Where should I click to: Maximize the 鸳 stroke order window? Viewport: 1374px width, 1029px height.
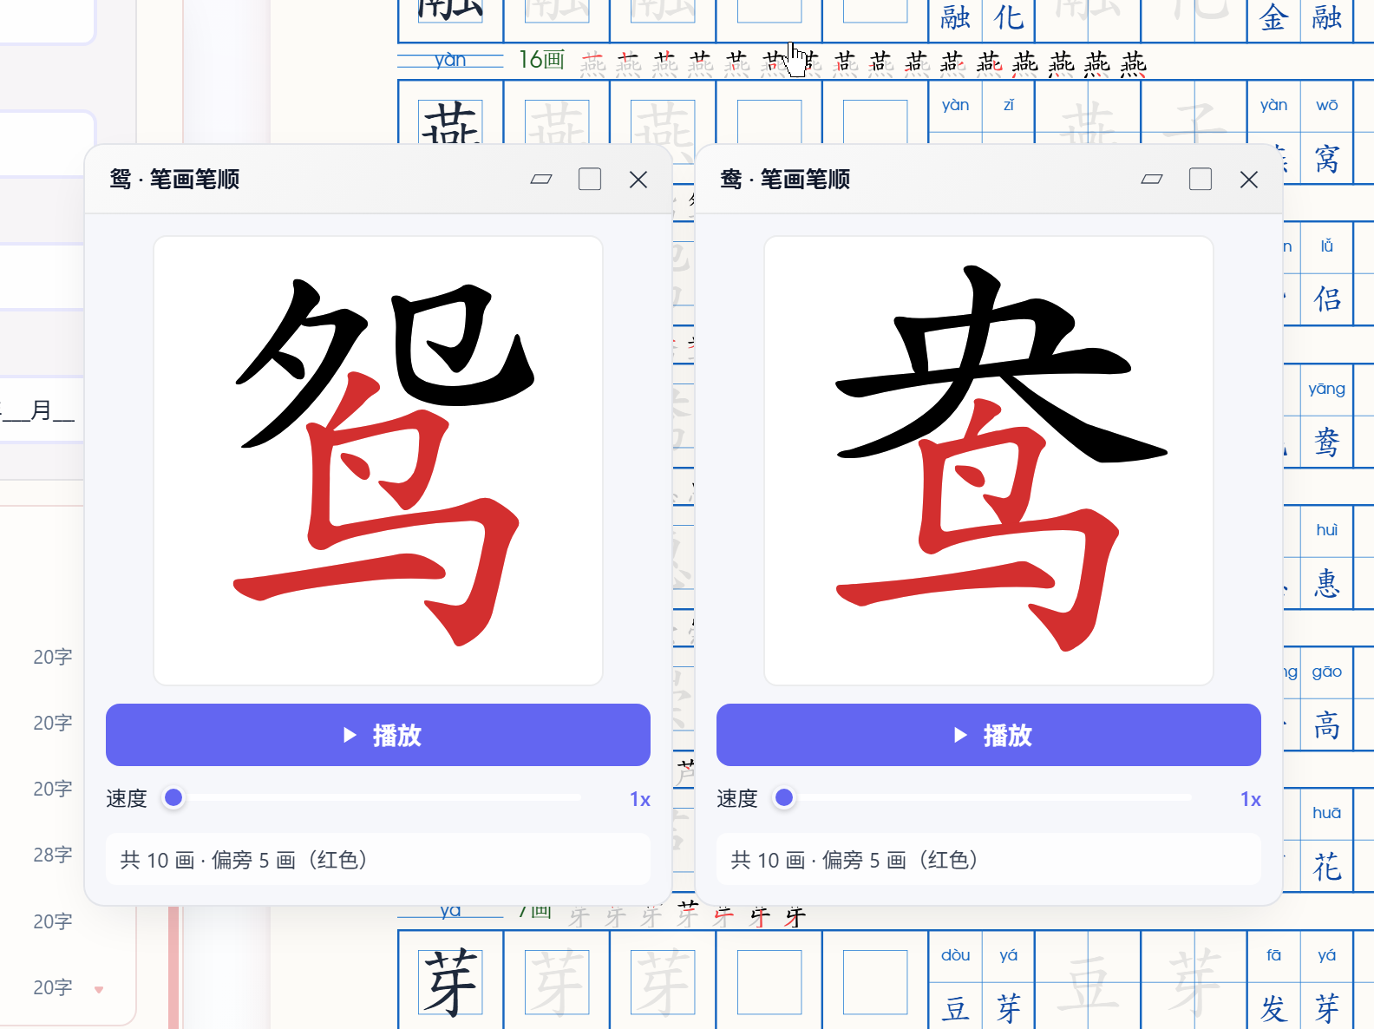click(590, 180)
